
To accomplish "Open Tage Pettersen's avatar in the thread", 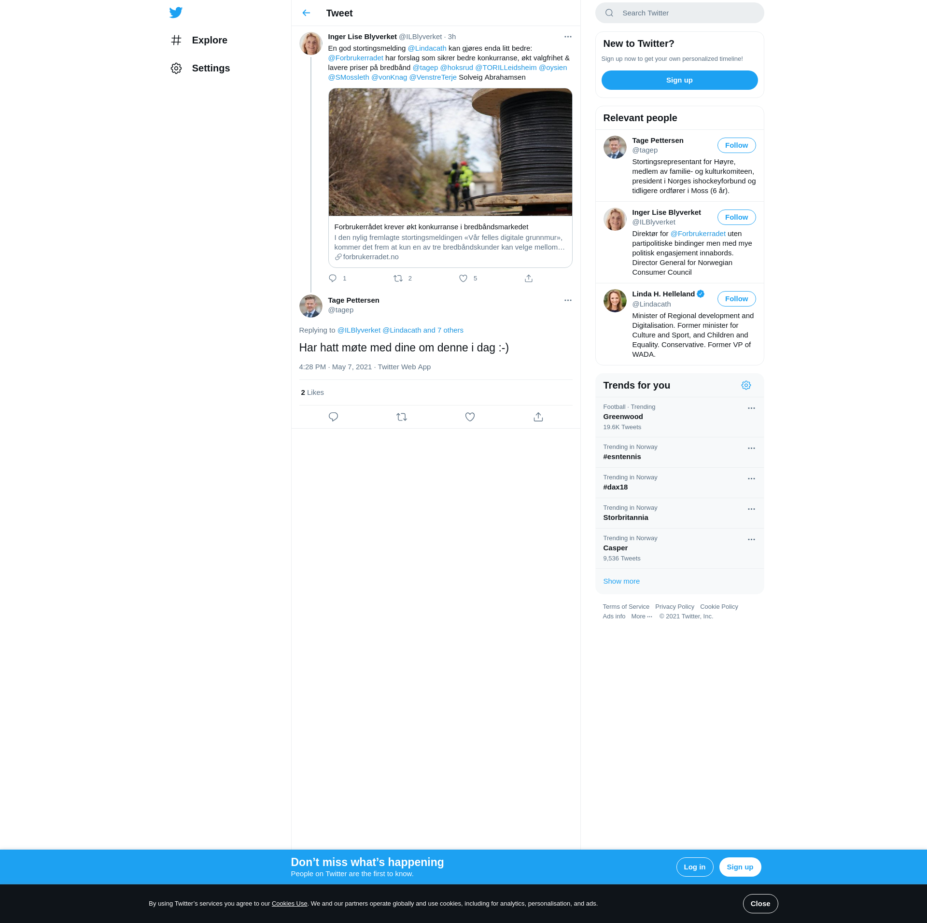I will tap(310, 306).
